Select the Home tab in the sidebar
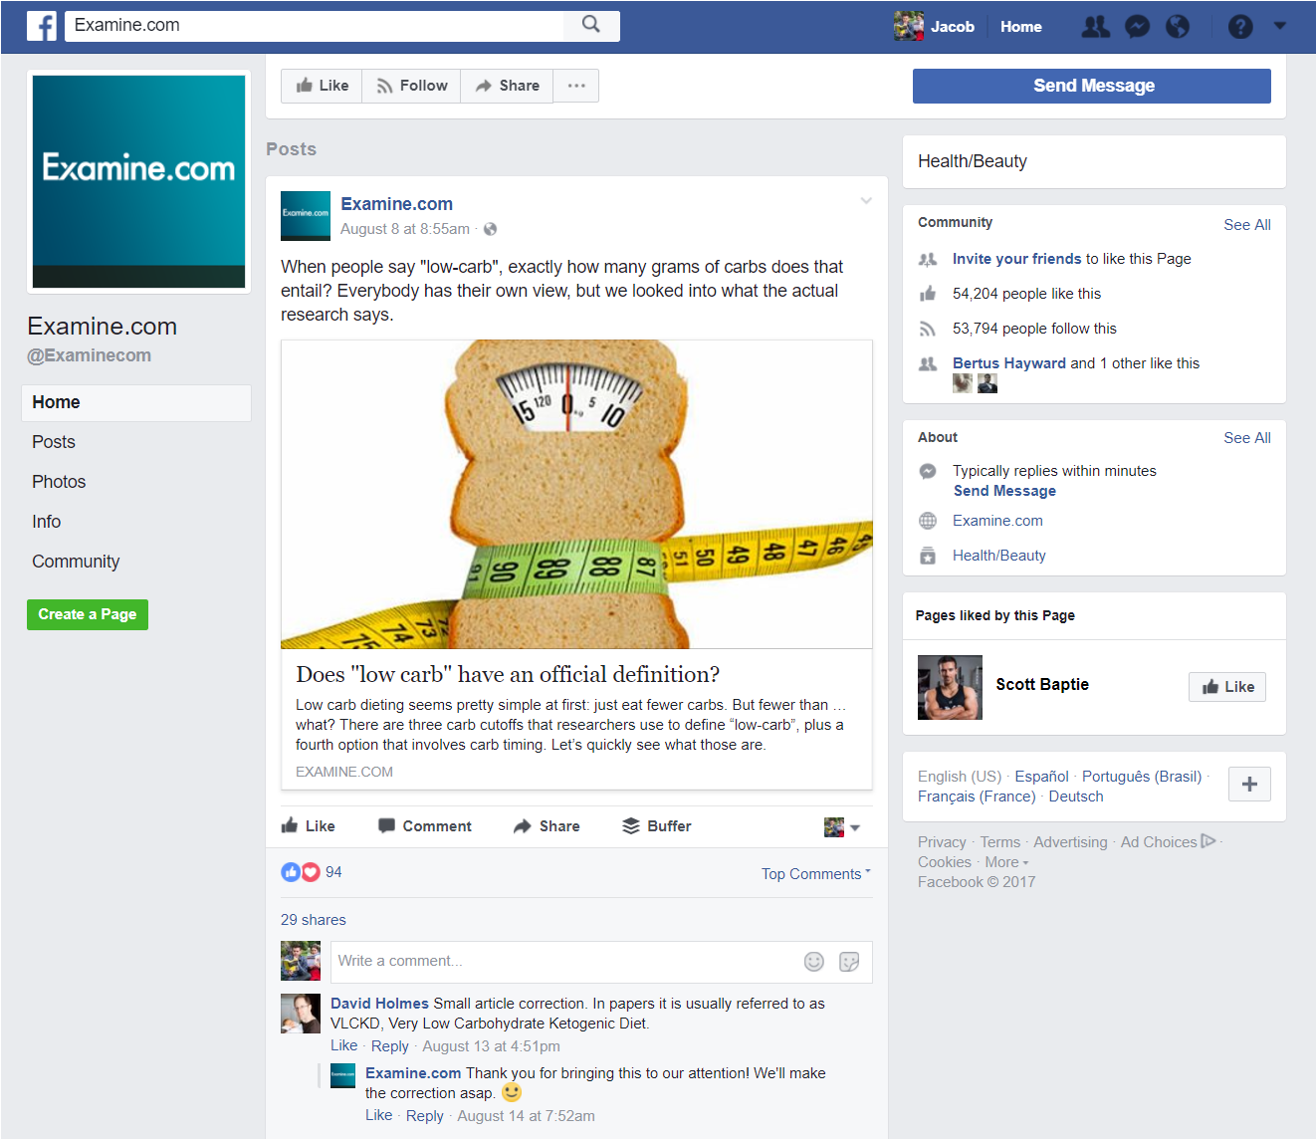 136,402
